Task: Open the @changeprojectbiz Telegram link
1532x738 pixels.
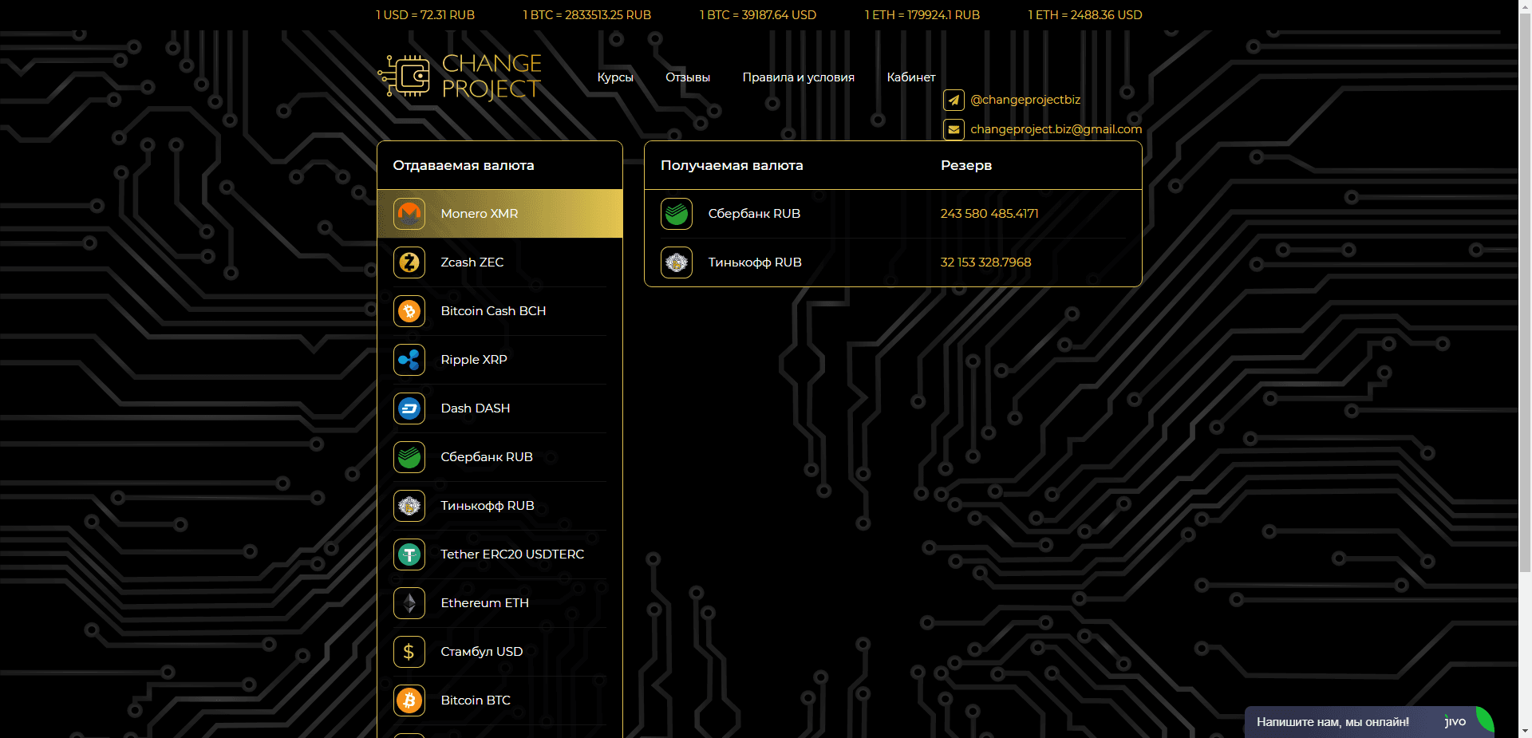Action: tap(1025, 100)
